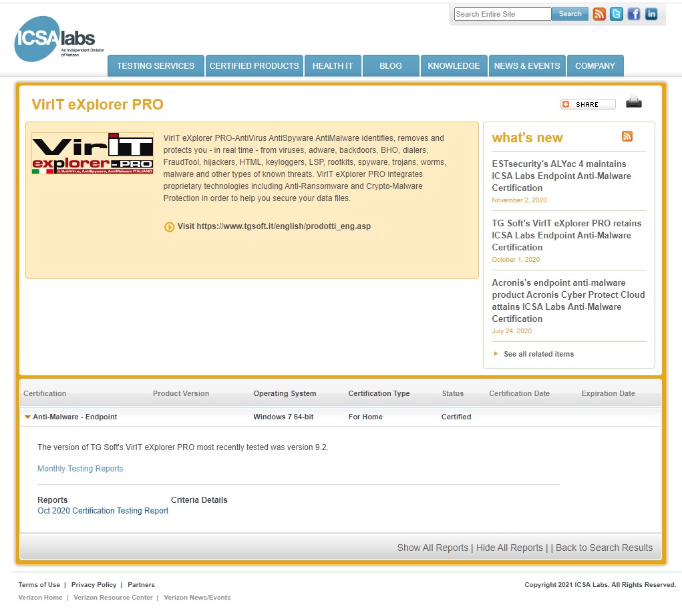This screenshot has height=611, width=682.
Task: Open the COMPANY menu
Action: [x=595, y=65]
